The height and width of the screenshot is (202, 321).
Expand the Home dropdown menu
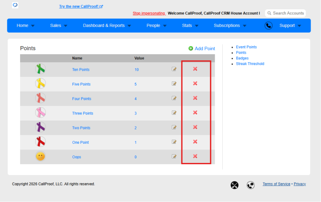pyautogui.click(x=25, y=26)
